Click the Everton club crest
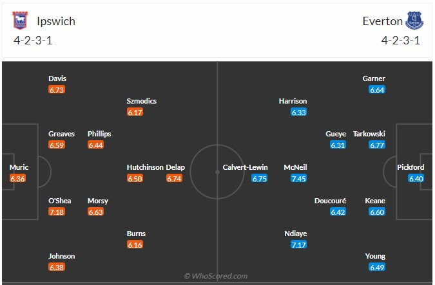Viewport: 435px width, 285px height. 414,20
